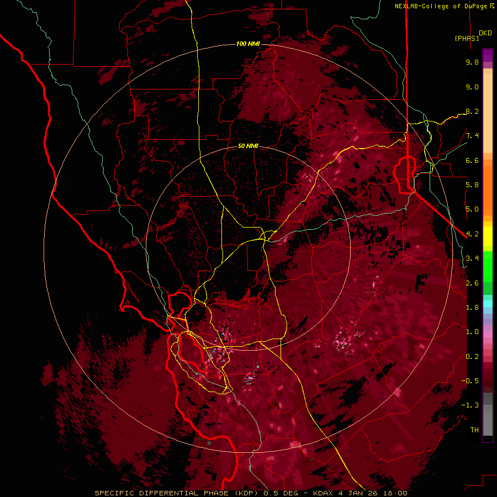Click the 6.6 value on the scale

point(472,160)
